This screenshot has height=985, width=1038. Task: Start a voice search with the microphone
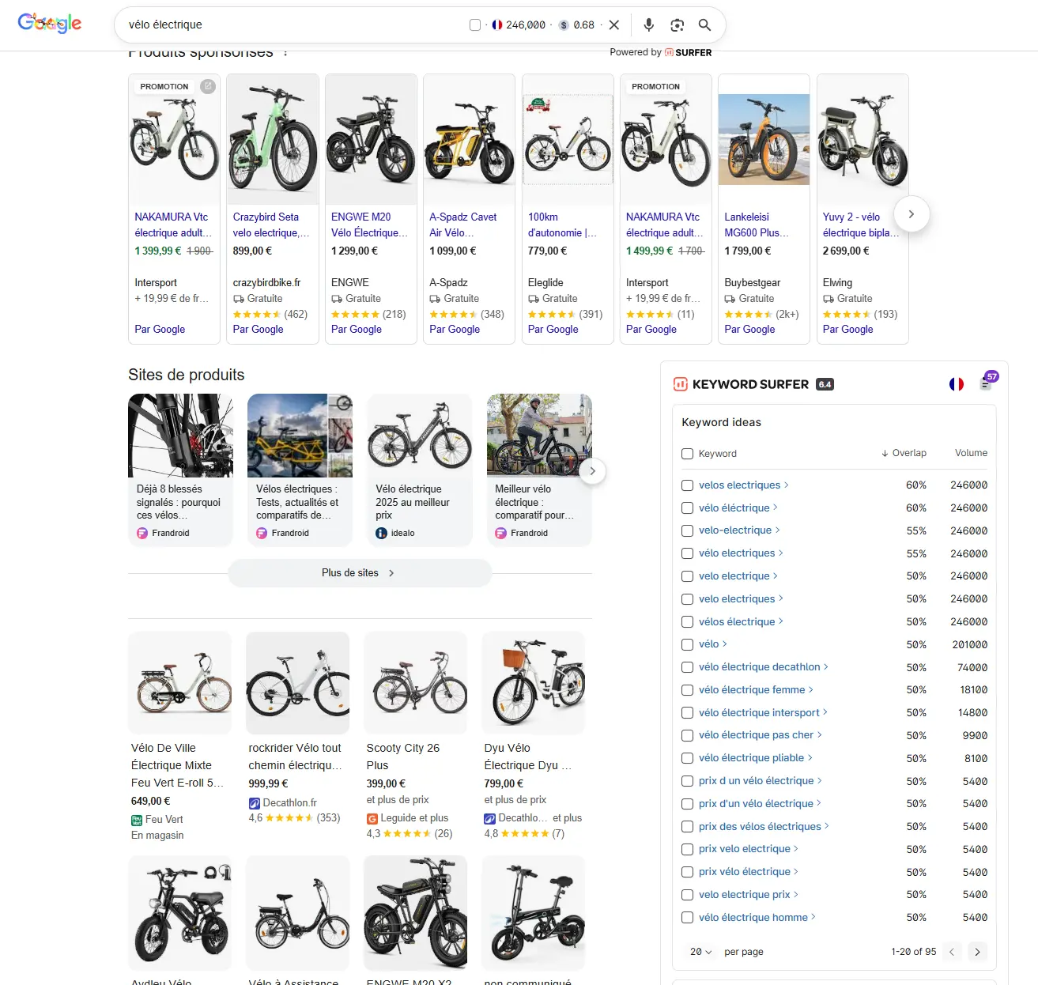(x=648, y=25)
